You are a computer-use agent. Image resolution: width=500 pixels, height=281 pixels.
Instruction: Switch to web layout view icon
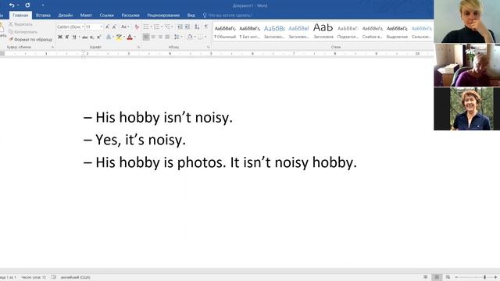[x=448, y=277]
